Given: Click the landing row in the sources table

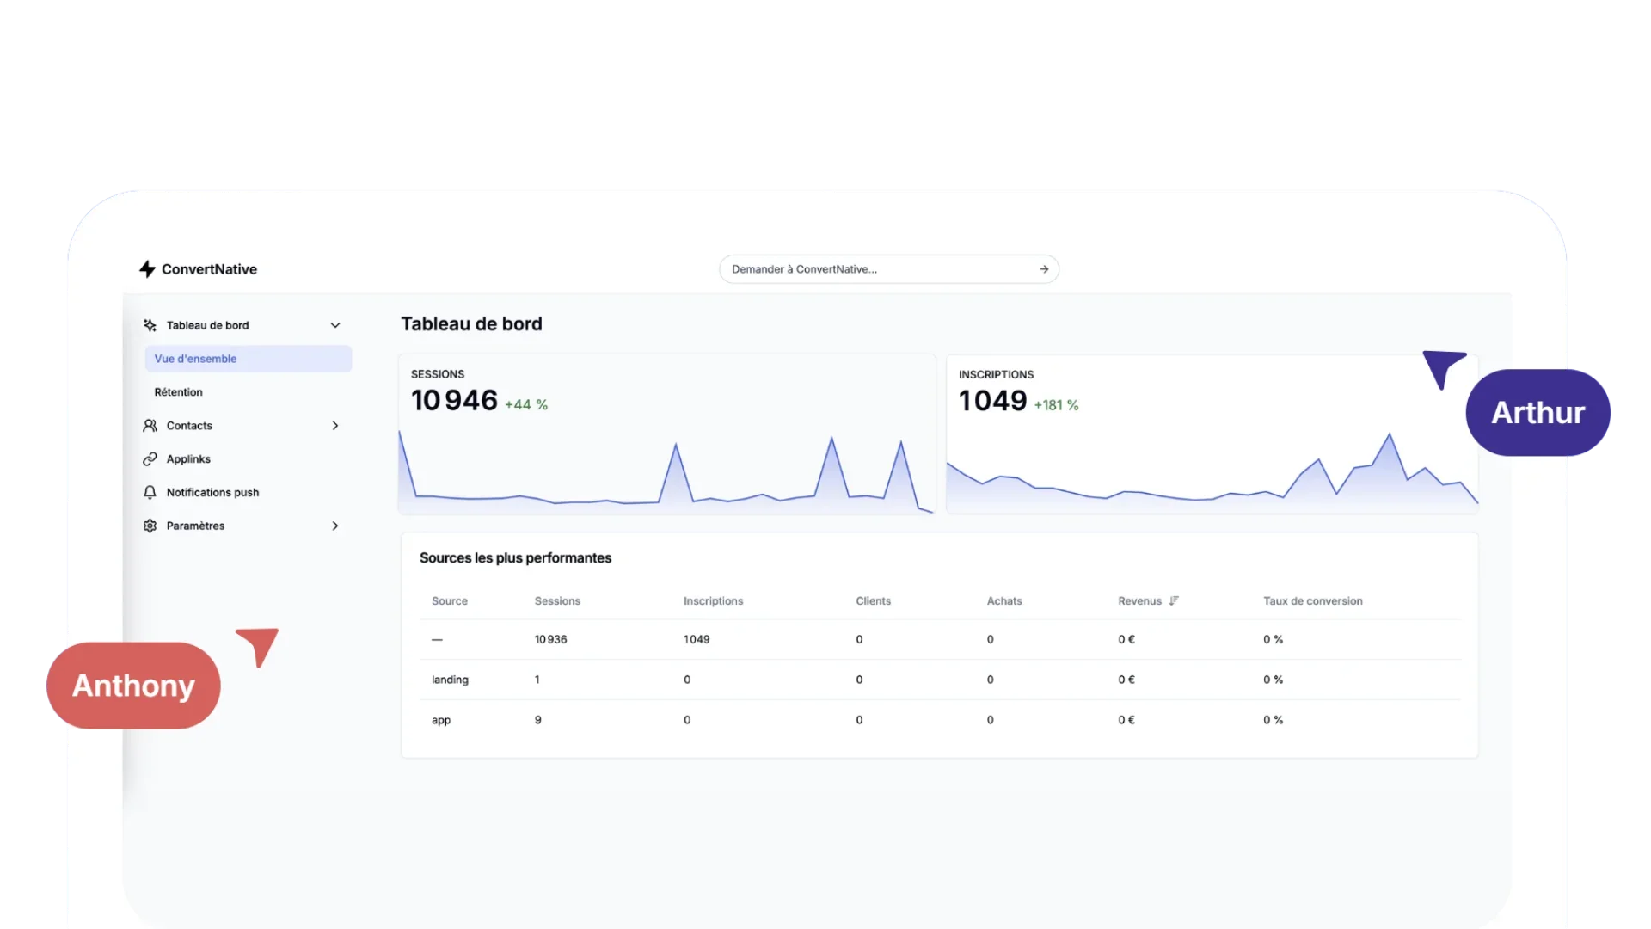Looking at the screenshot, I should [x=450, y=680].
